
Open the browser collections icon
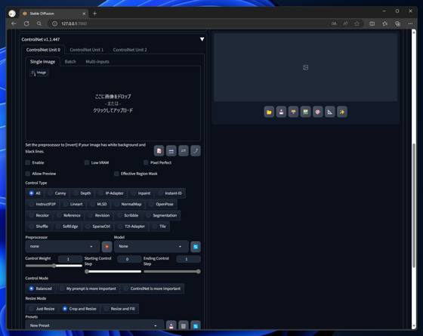tap(397, 23)
